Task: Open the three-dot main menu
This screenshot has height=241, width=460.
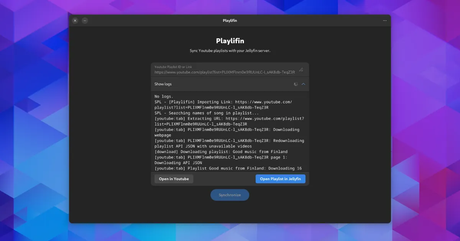Action: [x=384, y=21]
